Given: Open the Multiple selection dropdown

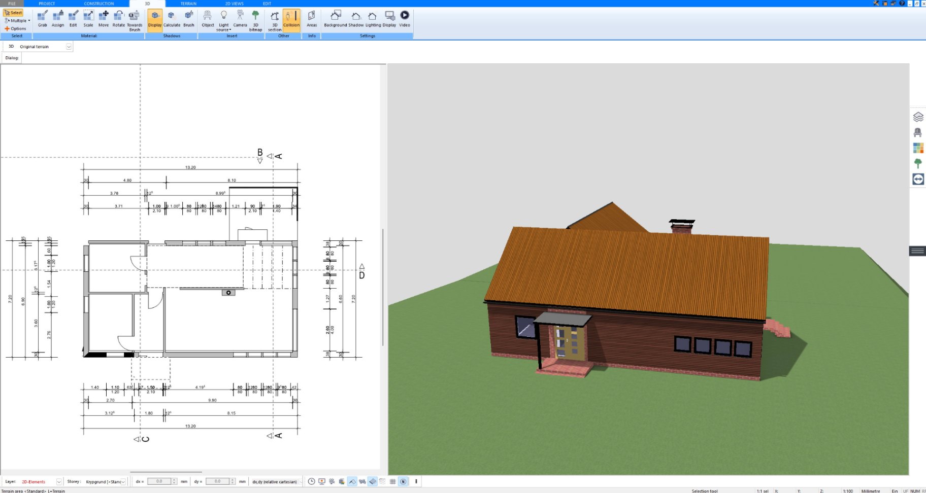Looking at the screenshot, I should coord(17,21).
